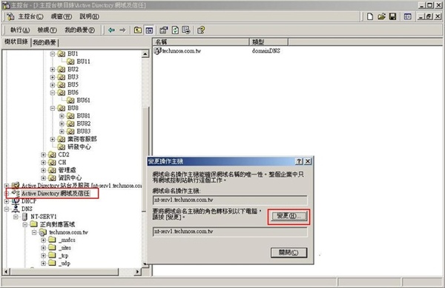
Task: Open the 視窗(W) menu
Action: 62,16
